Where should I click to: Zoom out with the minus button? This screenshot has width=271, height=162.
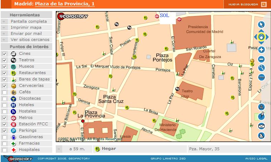click(x=261, y=59)
